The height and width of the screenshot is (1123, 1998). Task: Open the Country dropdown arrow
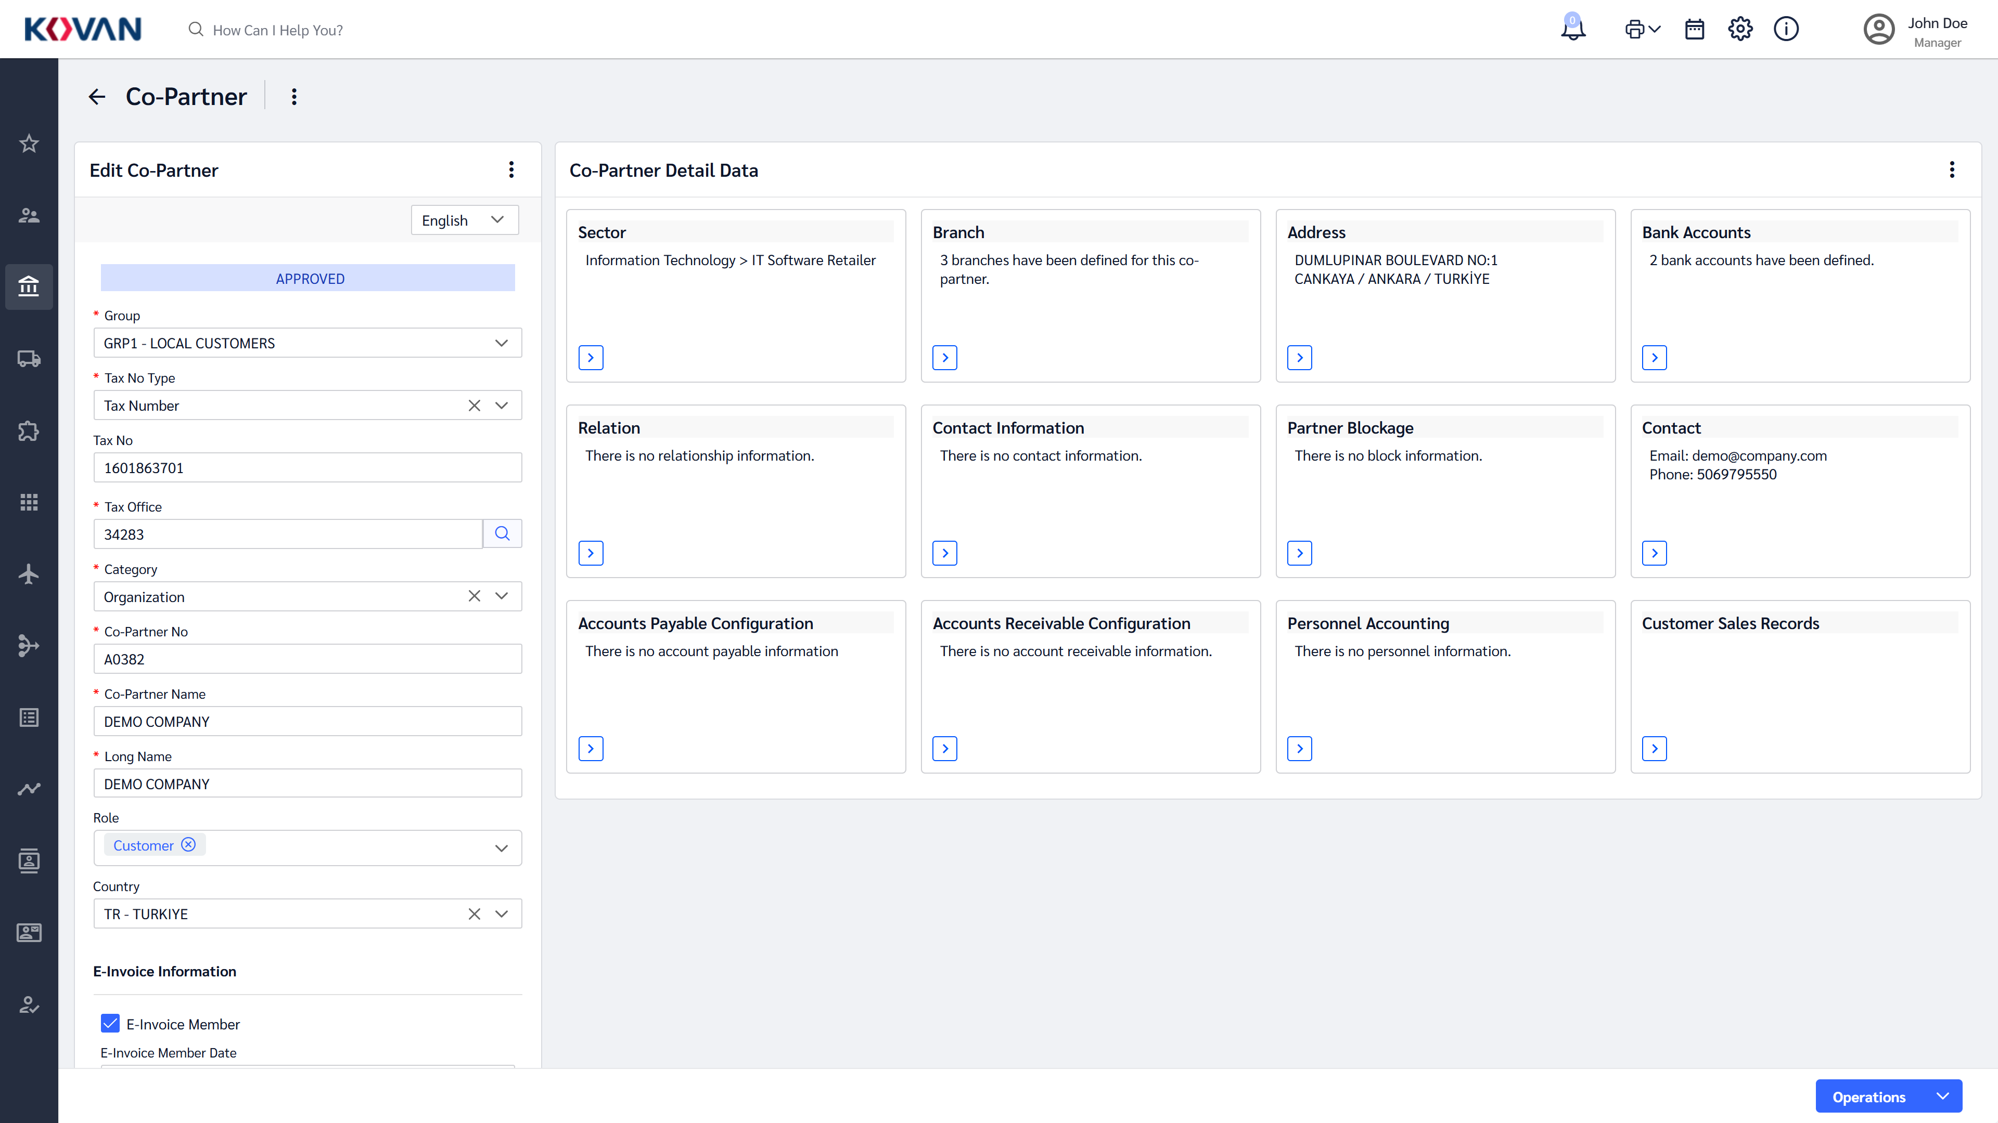pos(502,914)
